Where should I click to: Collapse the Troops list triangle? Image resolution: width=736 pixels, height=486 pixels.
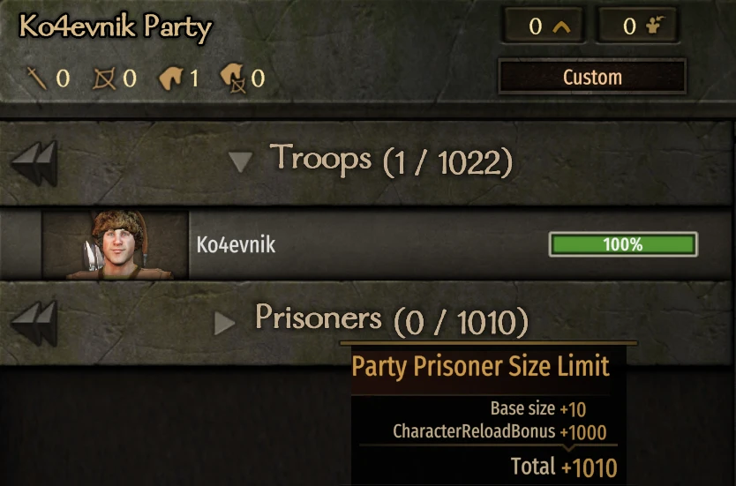[240, 161]
